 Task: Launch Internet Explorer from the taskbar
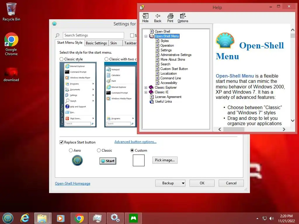[x=25, y=218]
